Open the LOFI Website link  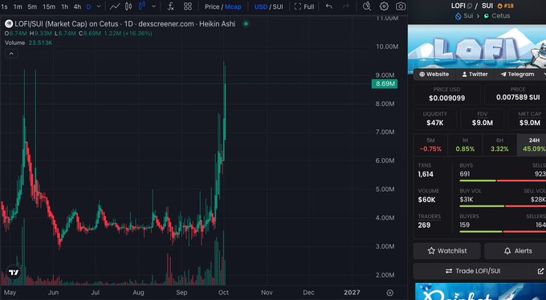pyautogui.click(x=434, y=74)
